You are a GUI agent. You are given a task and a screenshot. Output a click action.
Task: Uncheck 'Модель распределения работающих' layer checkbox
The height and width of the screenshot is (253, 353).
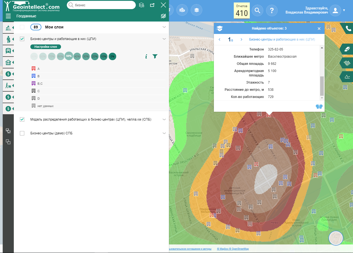pyautogui.click(x=22, y=119)
